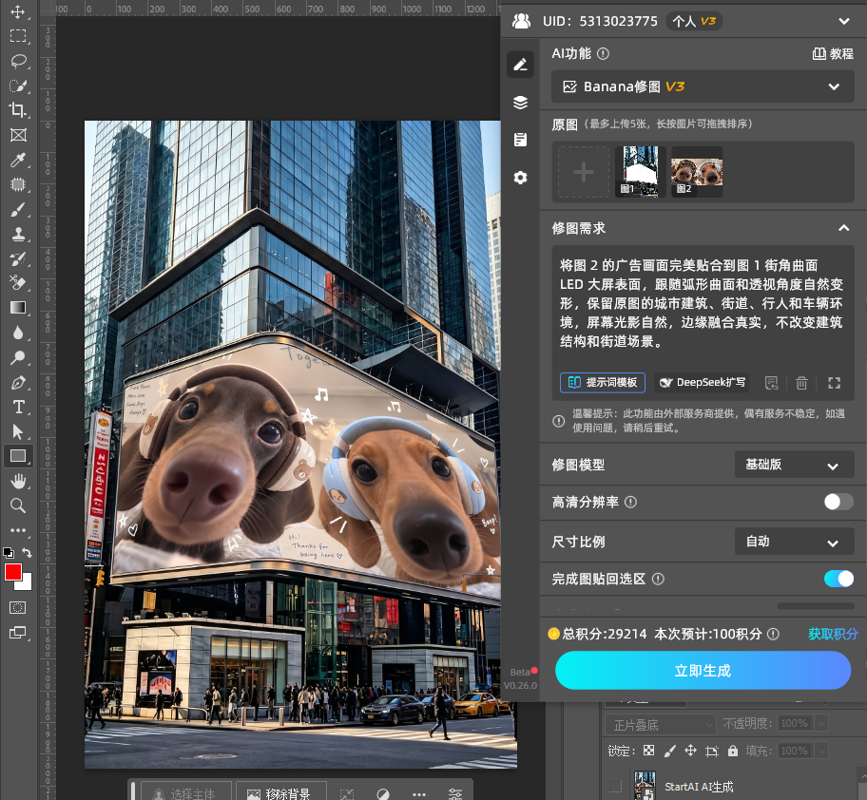Select the Brush tool
This screenshot has height=800, width=867.
pos(18,209)
